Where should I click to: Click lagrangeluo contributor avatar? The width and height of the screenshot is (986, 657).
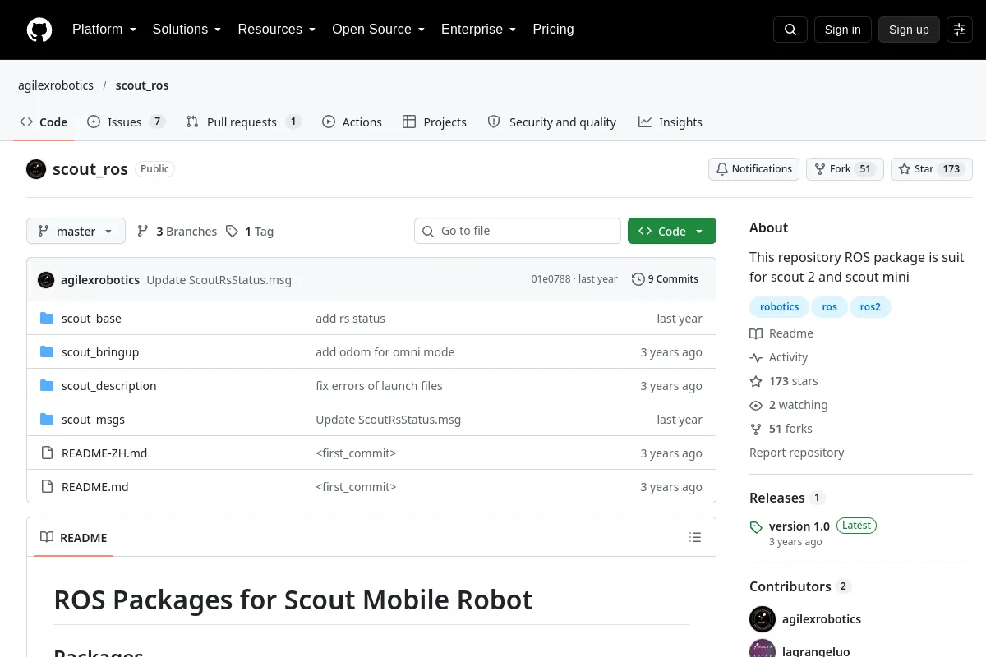[763, 649]
